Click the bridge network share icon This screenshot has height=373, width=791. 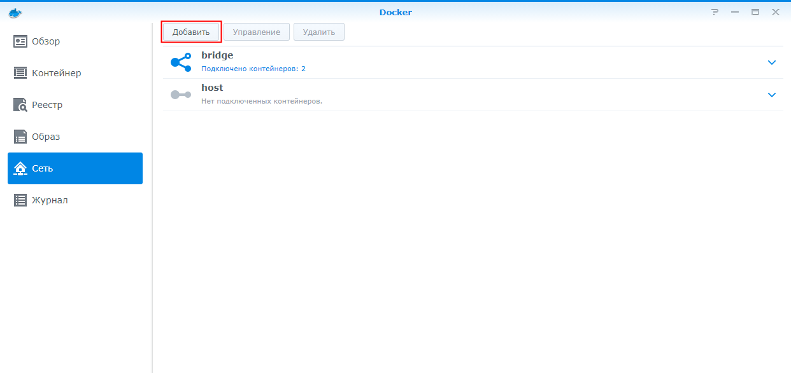[181, 62]
